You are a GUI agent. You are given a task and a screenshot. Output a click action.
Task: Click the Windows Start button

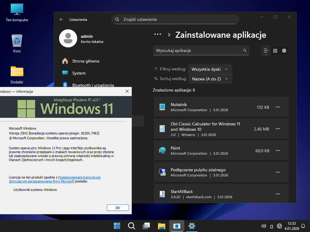point(117,226)
